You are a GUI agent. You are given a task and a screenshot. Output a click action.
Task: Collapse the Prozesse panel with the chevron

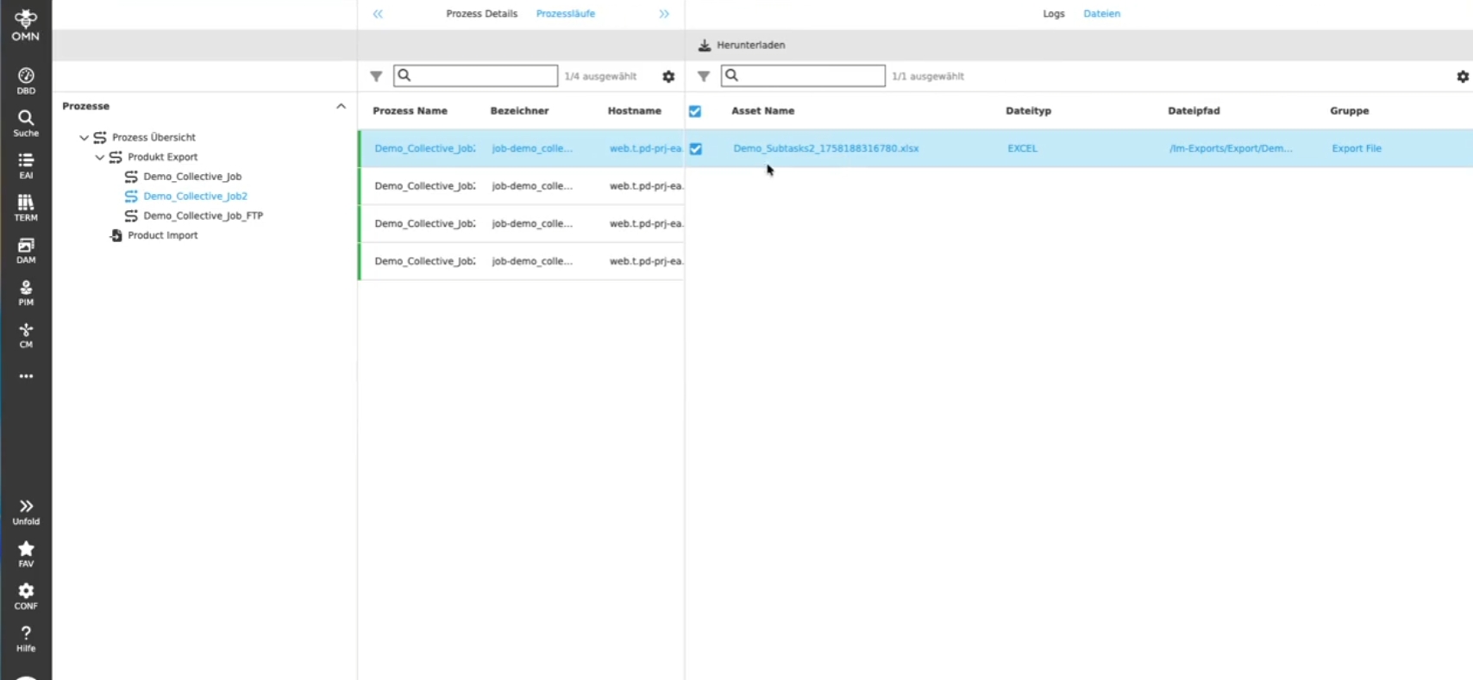[341, 106]
